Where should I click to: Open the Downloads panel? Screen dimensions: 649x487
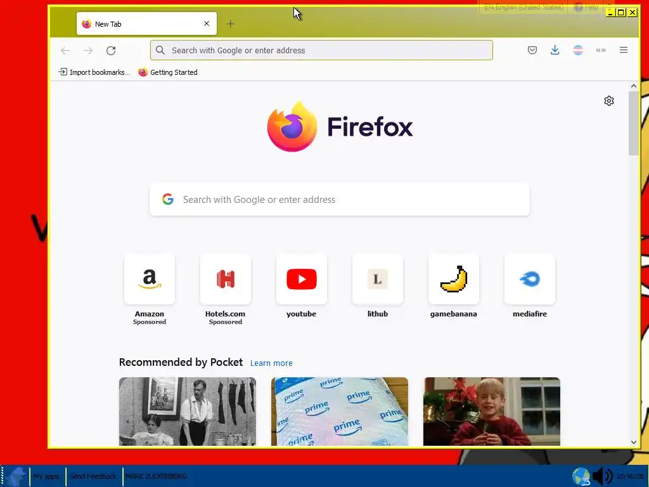point(555,50)
